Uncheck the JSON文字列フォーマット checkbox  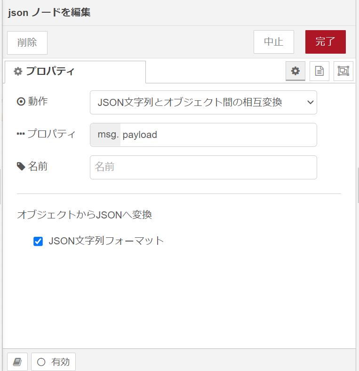pos(38,242)
